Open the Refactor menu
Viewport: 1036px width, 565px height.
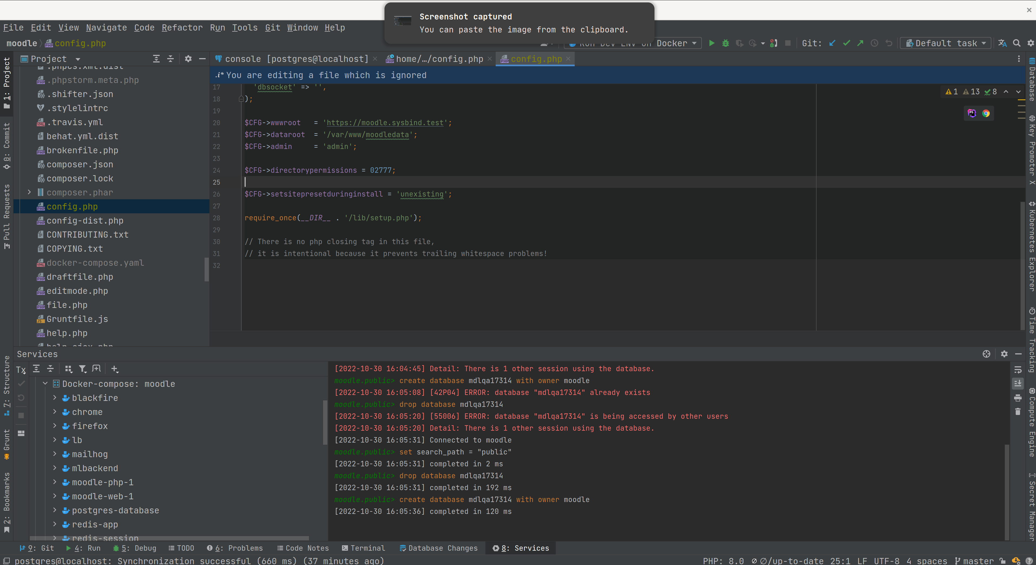click(182, 28)
